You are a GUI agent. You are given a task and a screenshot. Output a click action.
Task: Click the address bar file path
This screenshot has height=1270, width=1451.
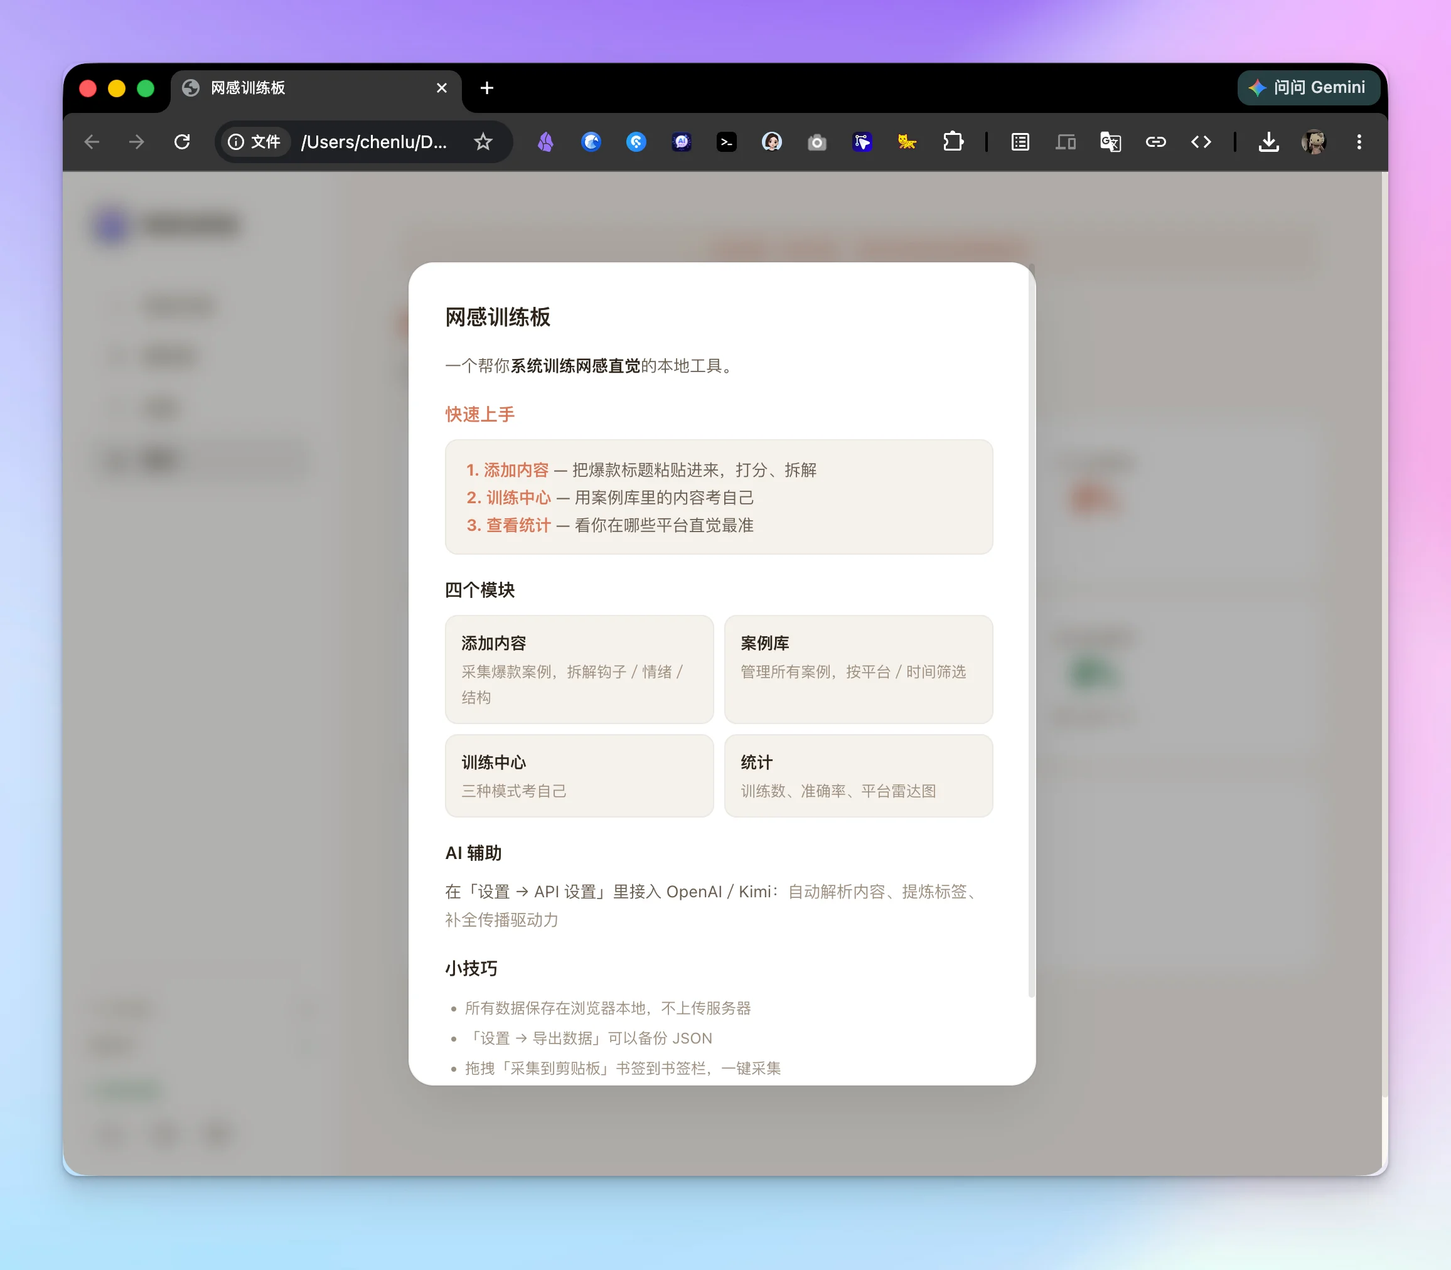(x=374, y=142)
